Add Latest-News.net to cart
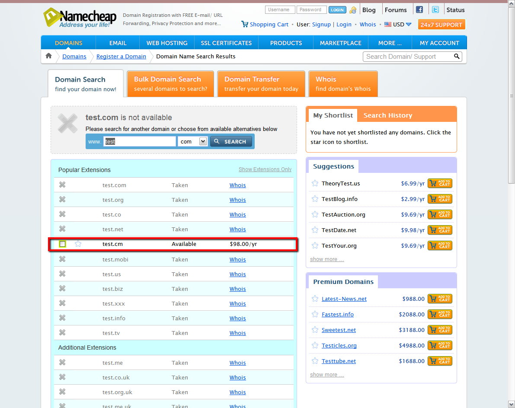 440,298
